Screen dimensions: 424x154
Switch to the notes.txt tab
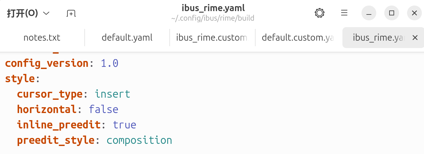[x=42, y=38]
